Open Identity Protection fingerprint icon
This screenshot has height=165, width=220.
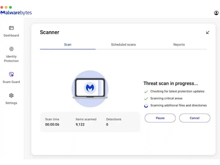(11, 49)
